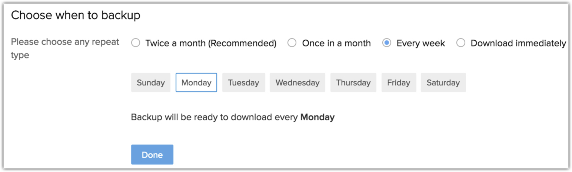
Task: Switch the backup day to Friday
Action: pyautogui.click(x=399, y=82)
